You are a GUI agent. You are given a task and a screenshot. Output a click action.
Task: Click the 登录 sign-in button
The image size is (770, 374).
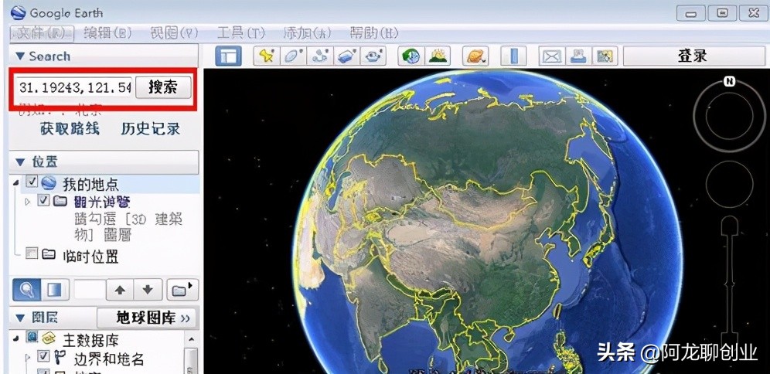[x=693, y=56]
